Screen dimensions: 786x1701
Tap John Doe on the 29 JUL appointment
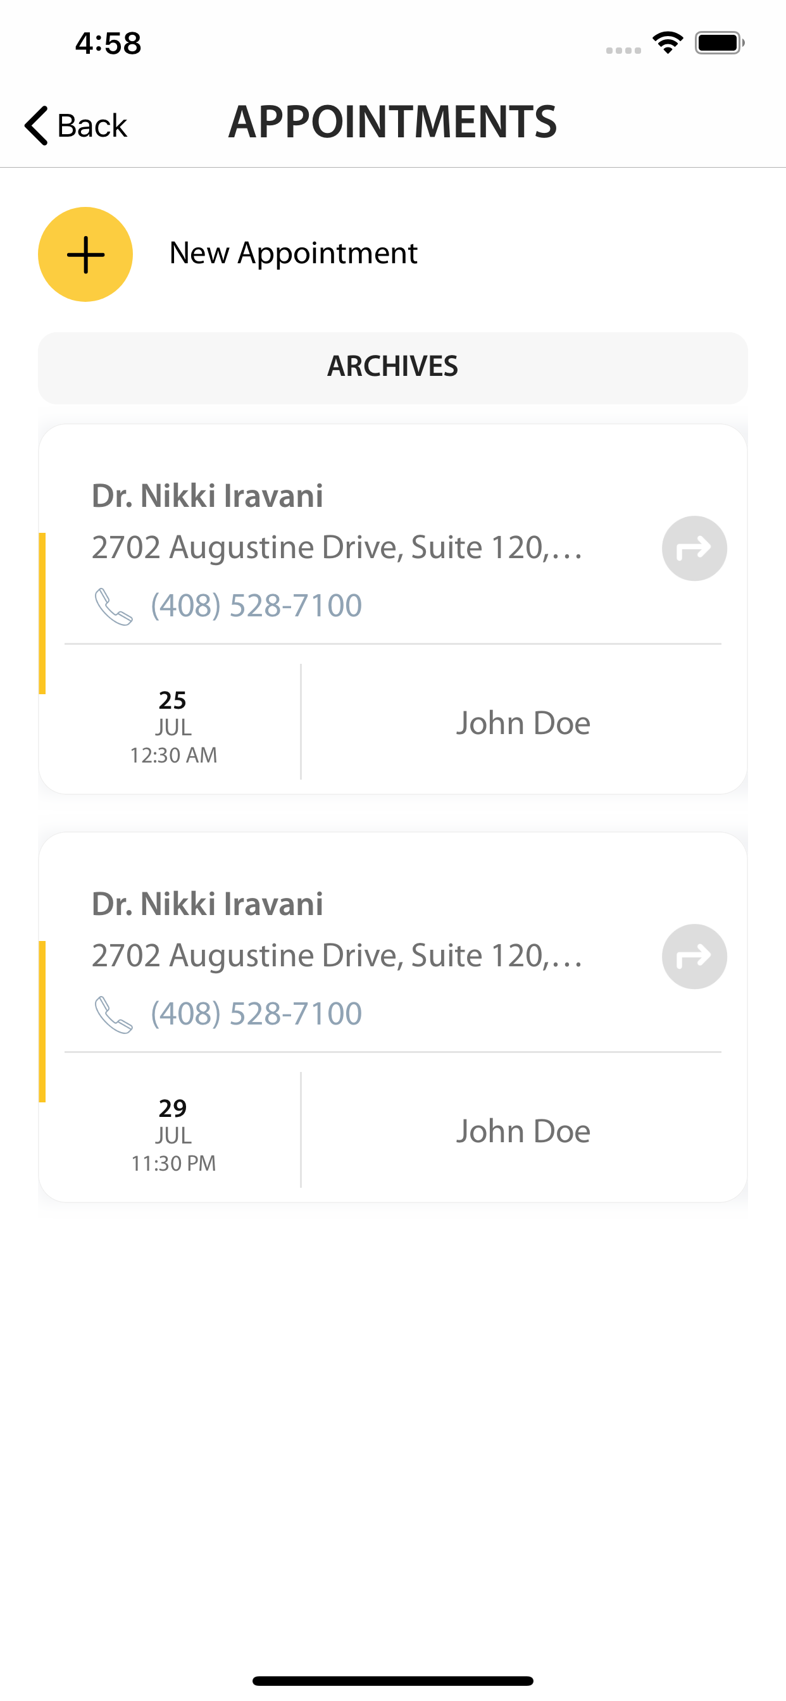pyautogui.click(x=523, y=1131)
